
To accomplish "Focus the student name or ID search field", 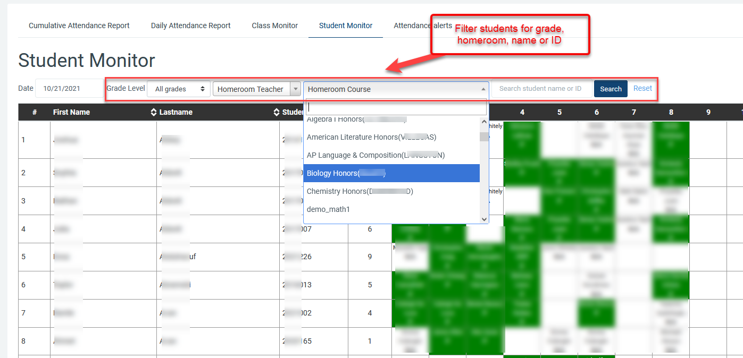I will (541, 89).
